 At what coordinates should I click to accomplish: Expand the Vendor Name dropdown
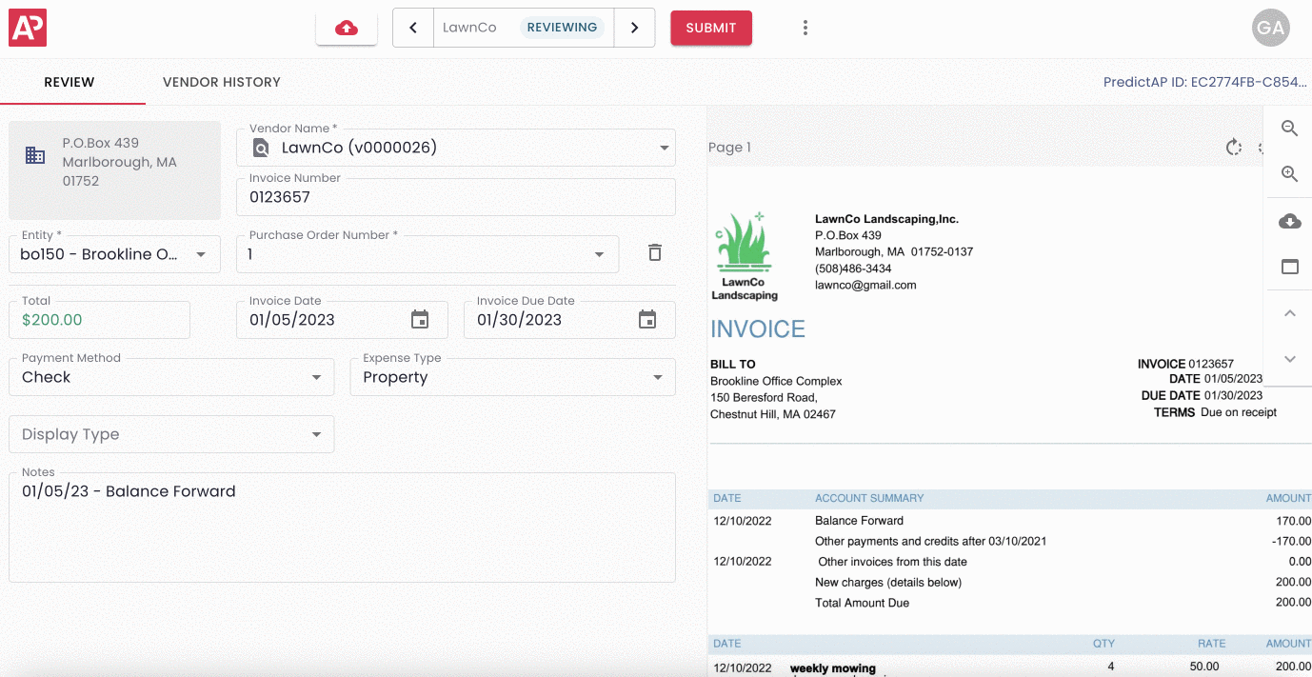coord(664,148)
